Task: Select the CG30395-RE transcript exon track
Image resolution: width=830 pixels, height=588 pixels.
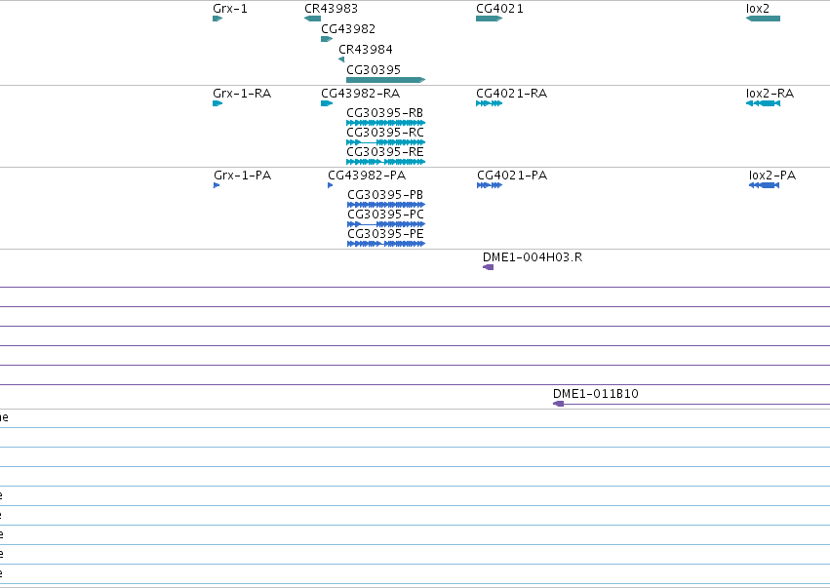Action: click(386, 162)
